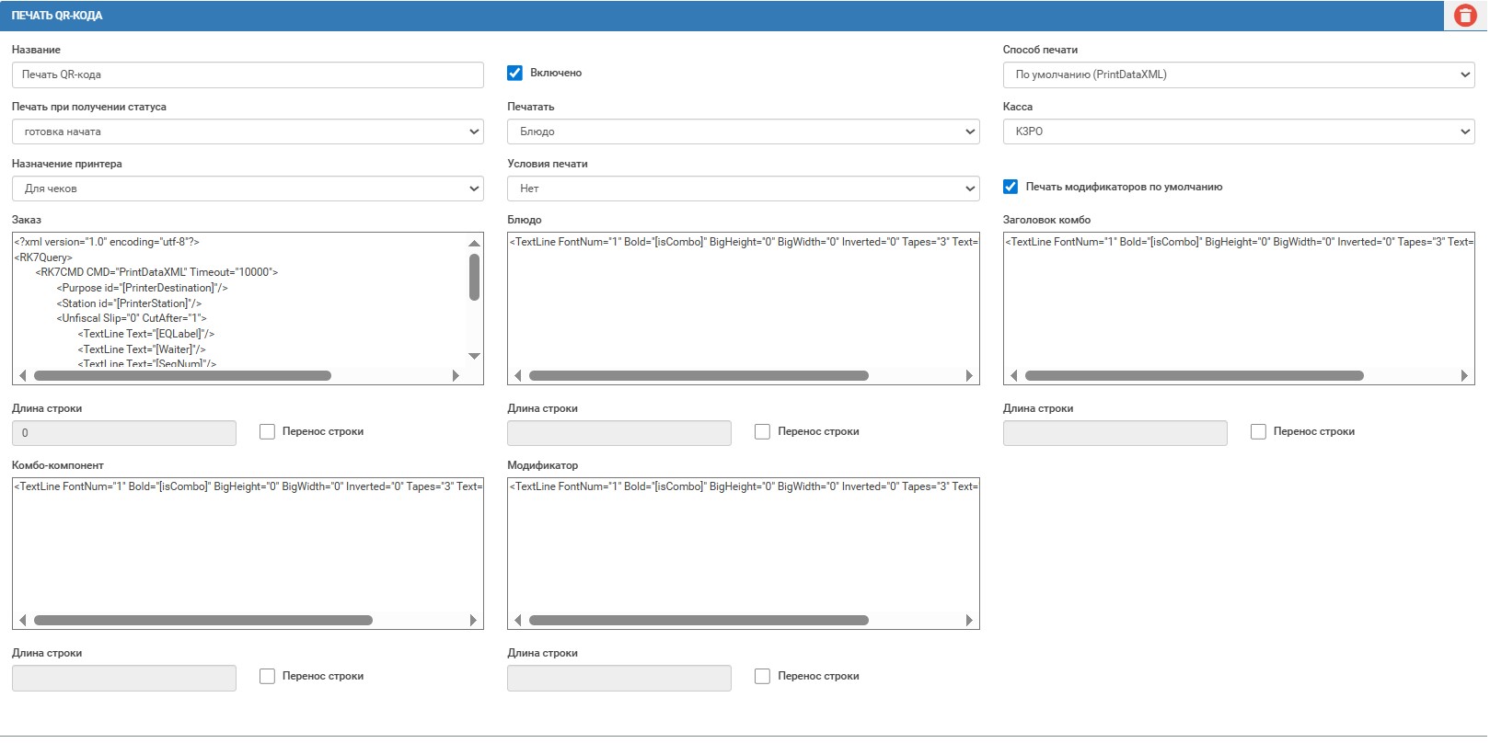Click right scroll arrow in Модификатор textarea
The height and width of the screenshot is (743, 1490).
968,620
